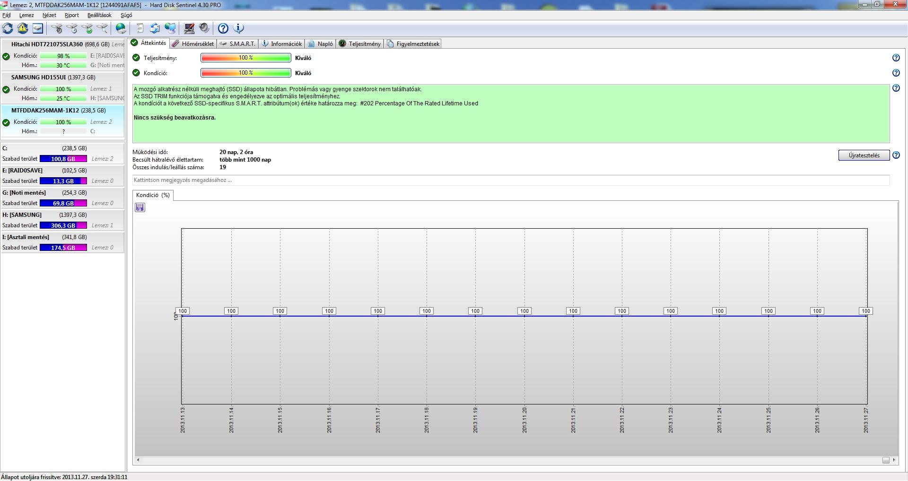Click the comment field 'Kattintson megjegyzés megadásához'

[511, 180]
